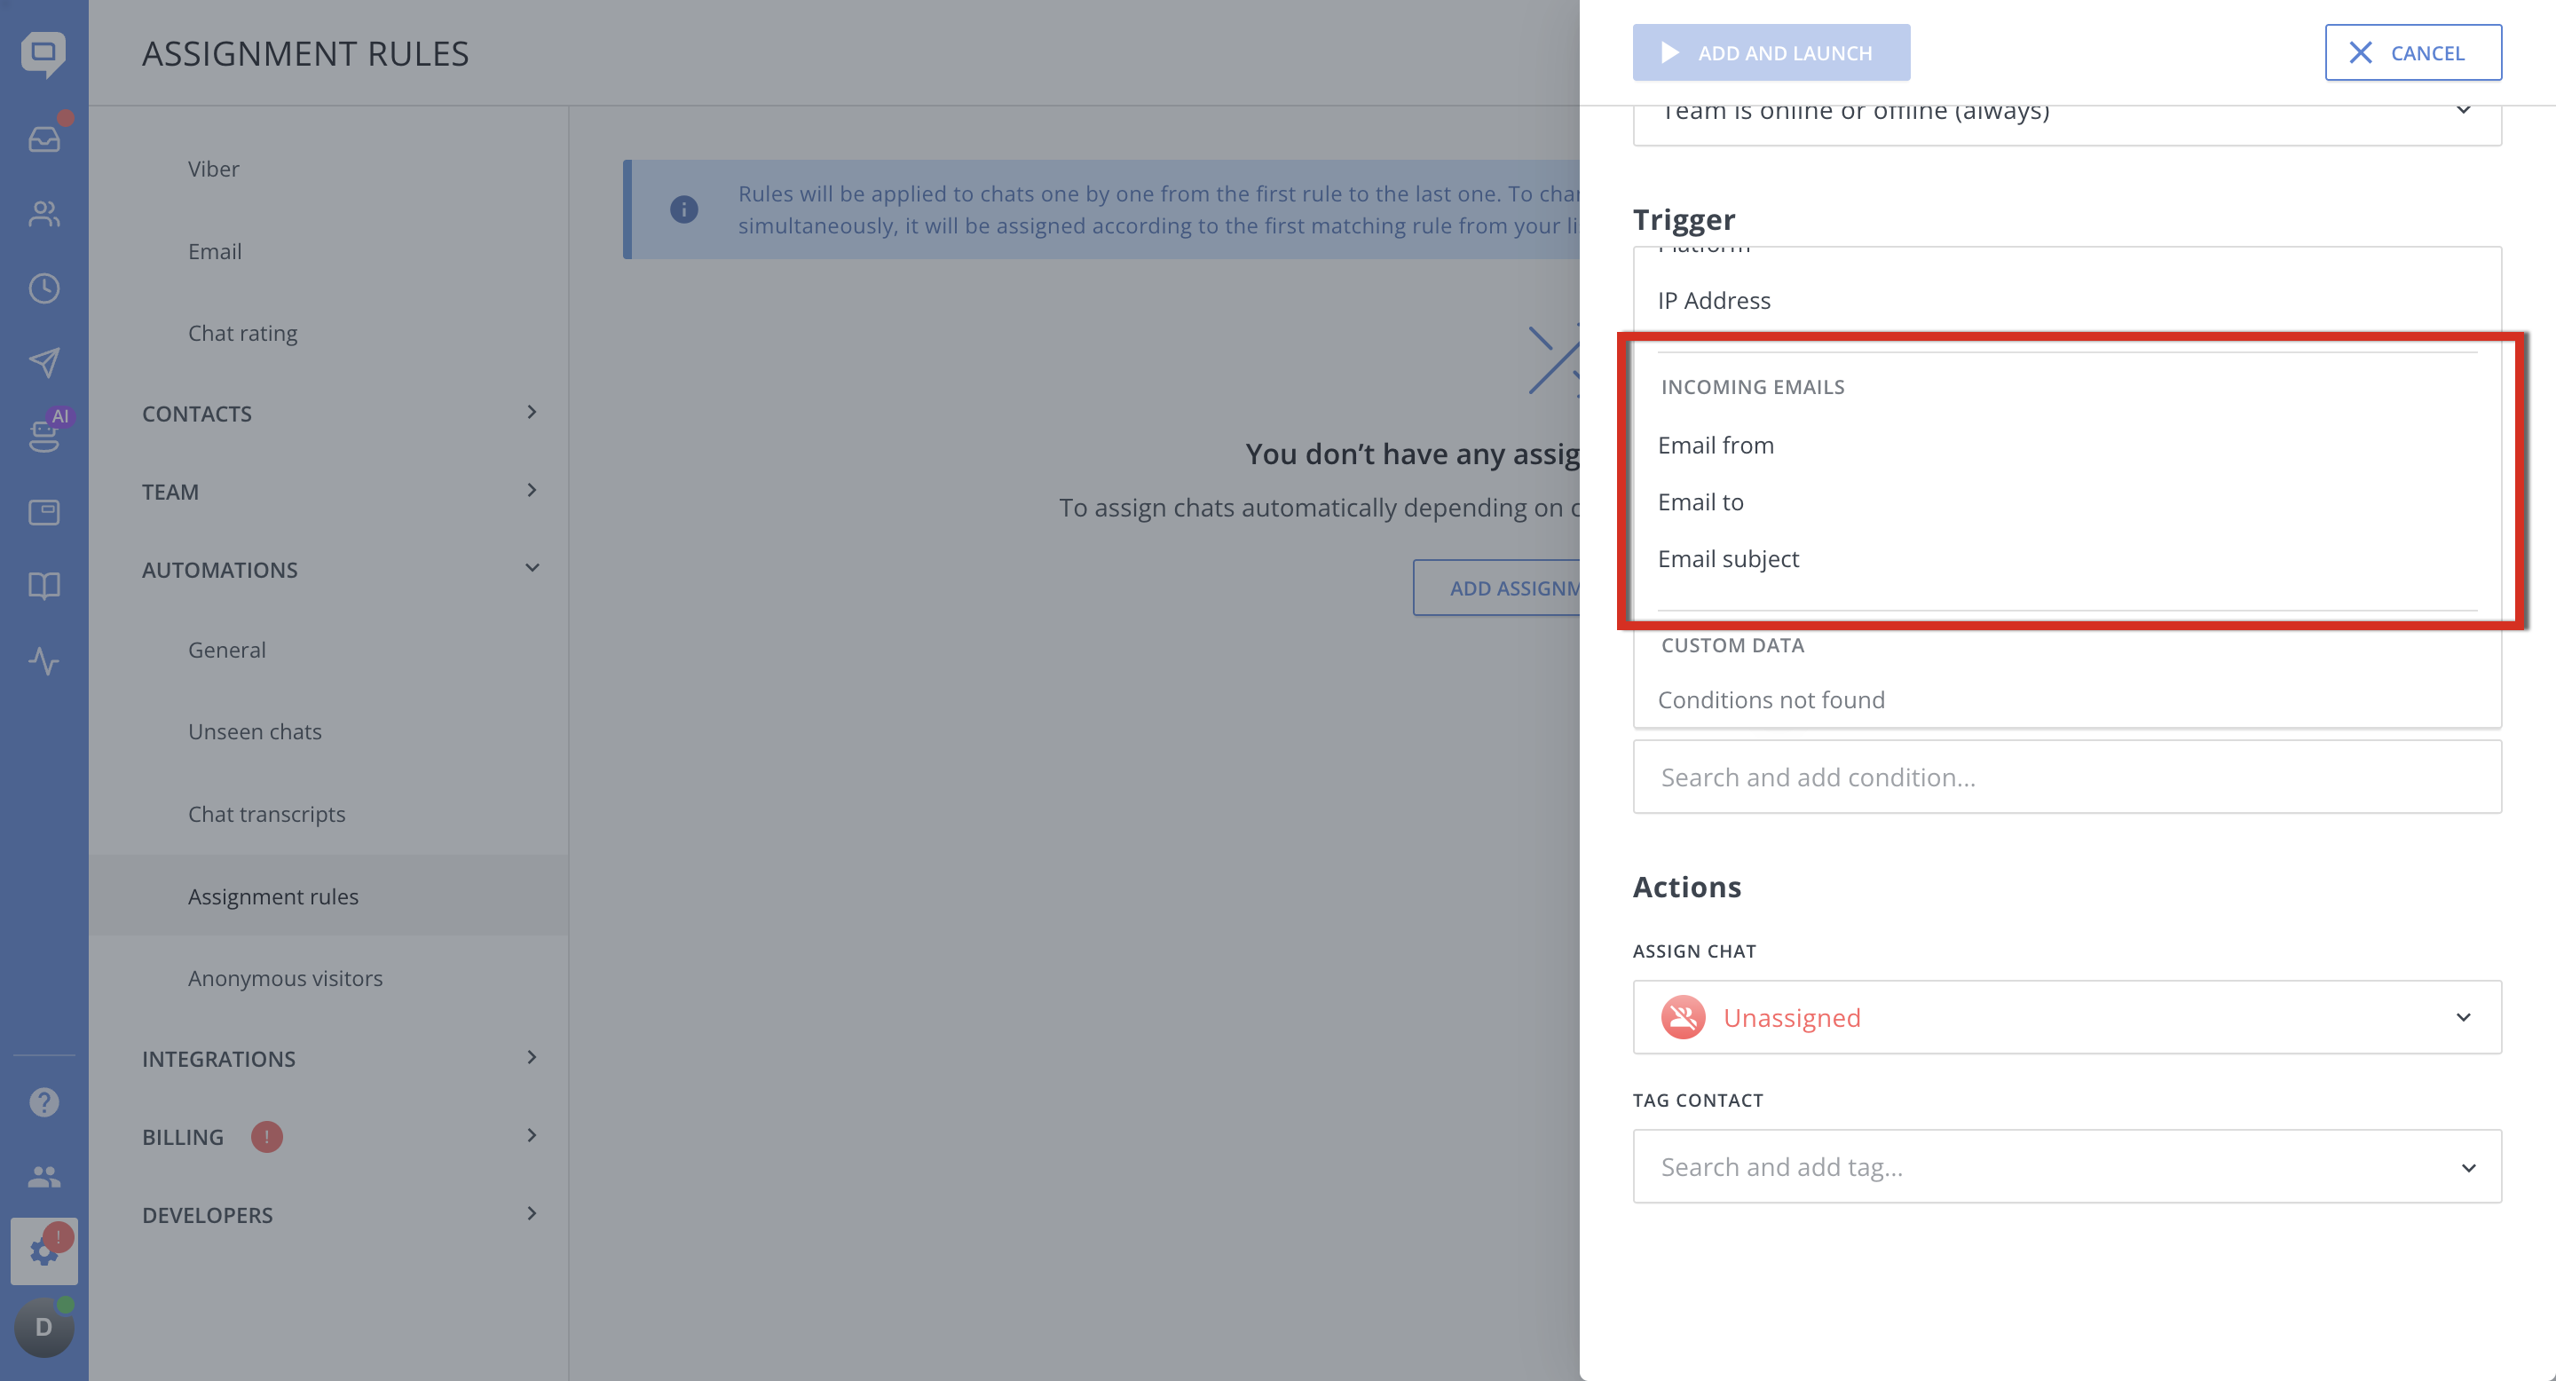Click the Cancel button
Viewport: 2556px width, 1381px height.
[2413, 52]
